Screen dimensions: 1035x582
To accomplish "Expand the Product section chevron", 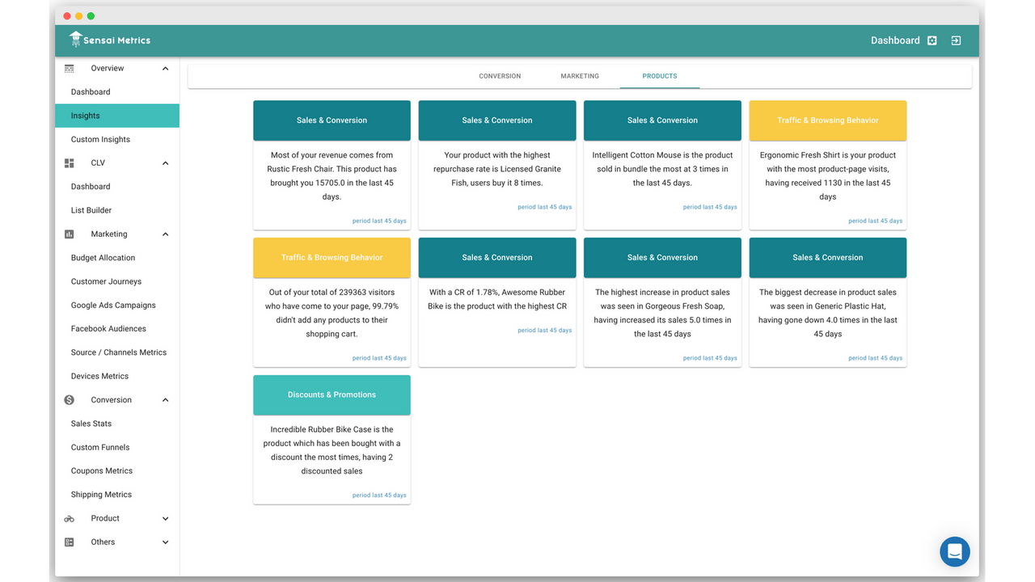I will coord(166,518).
